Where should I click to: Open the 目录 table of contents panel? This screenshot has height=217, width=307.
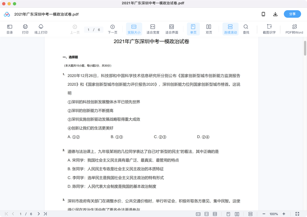(10, 29)
